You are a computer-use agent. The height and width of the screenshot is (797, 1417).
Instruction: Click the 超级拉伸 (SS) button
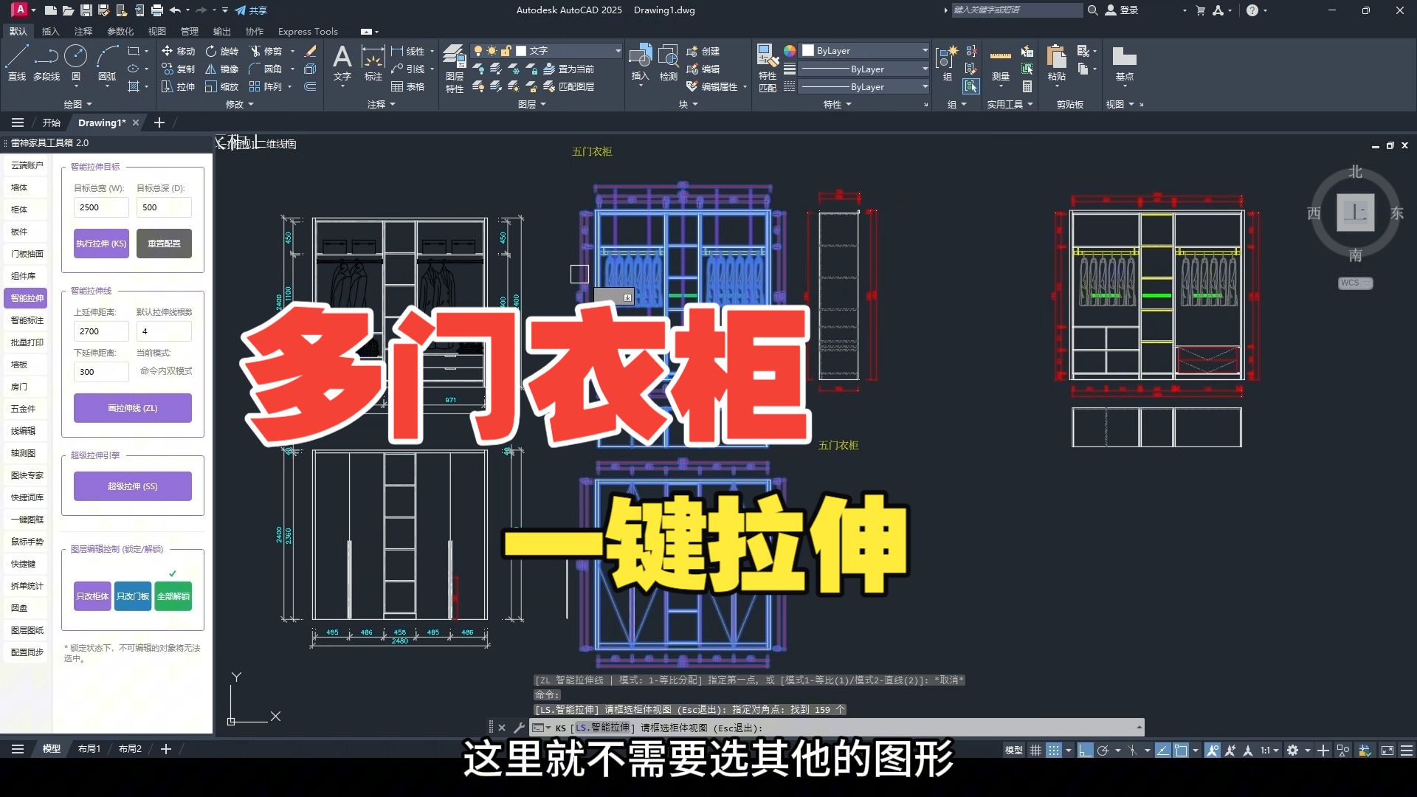pos(133,486)
